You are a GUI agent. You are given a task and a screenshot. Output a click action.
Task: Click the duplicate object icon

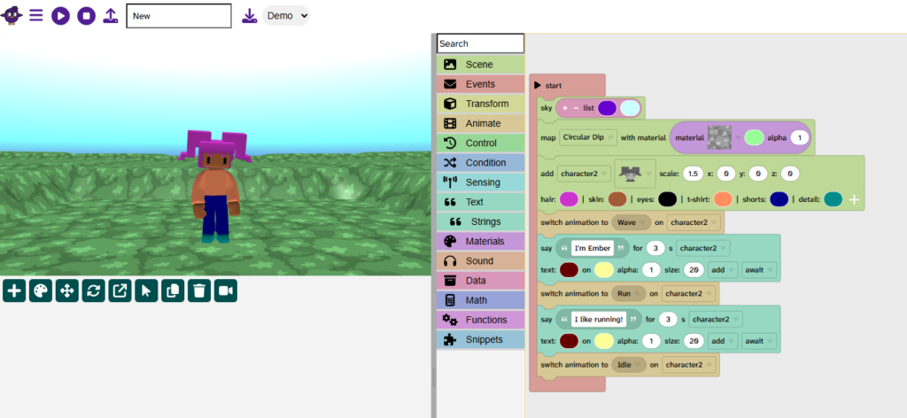click(173, 290)
